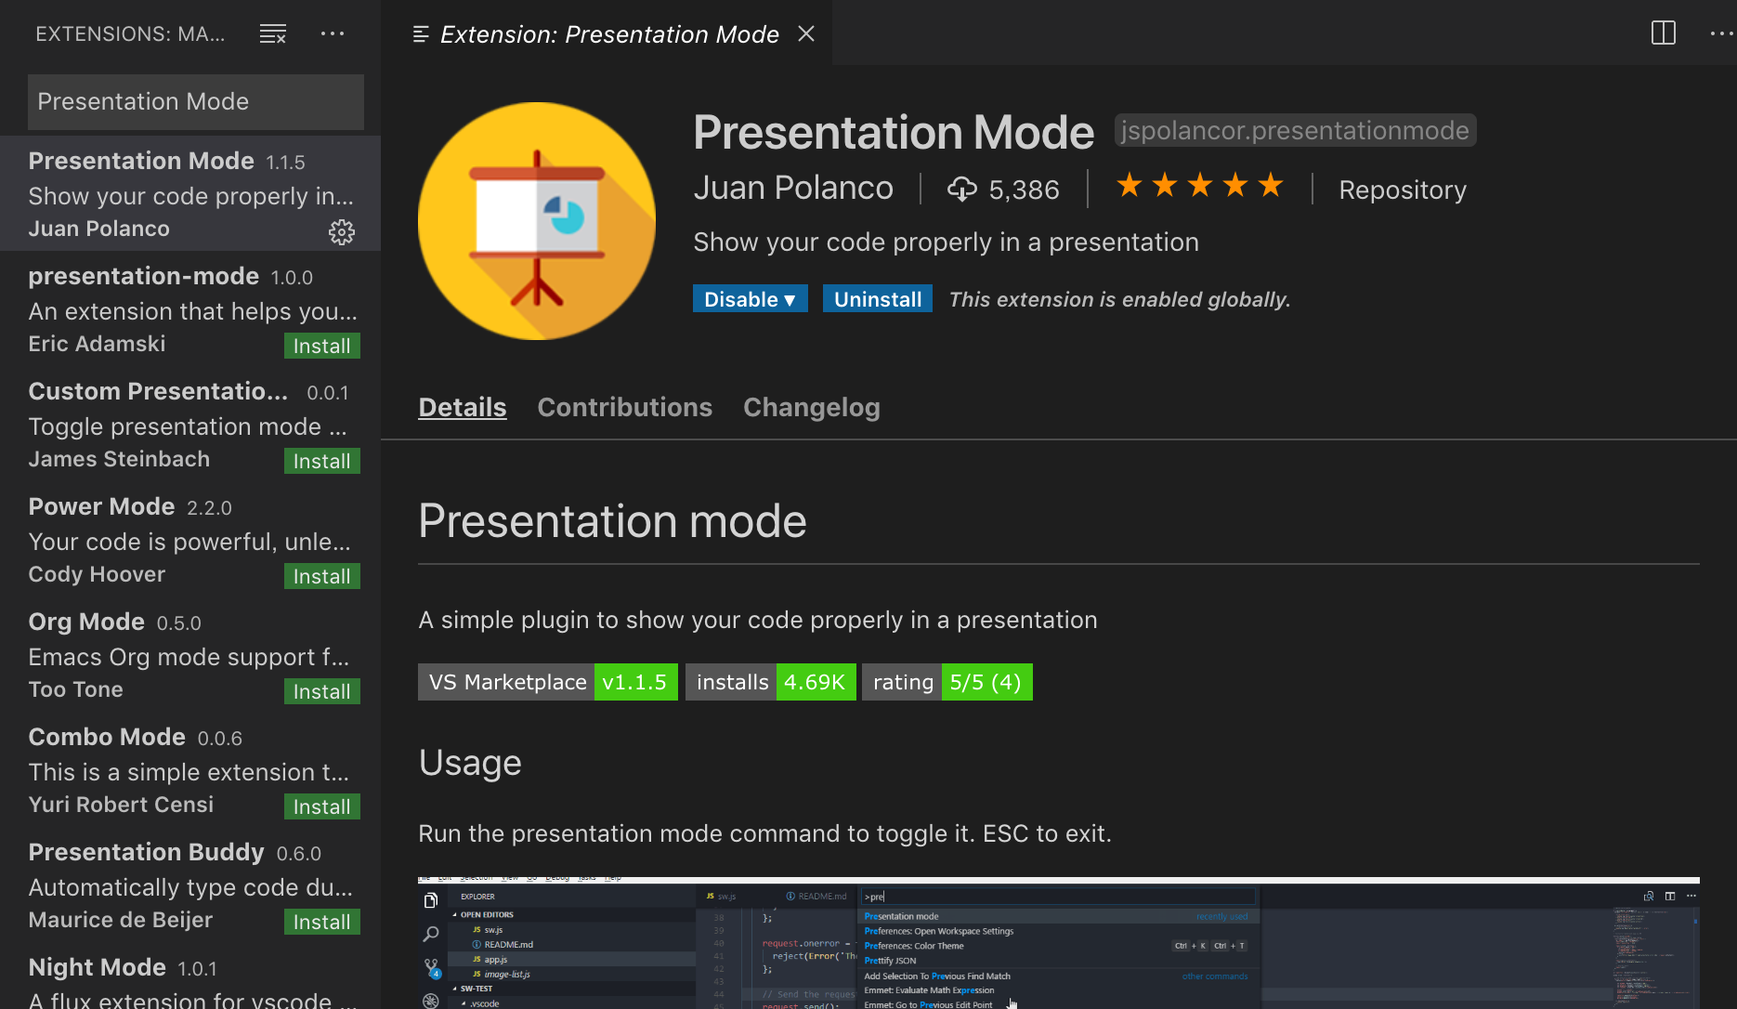The image size is (1737, 1009).
Task: Install Presentation Buddy by Maurice de Beijer
Action: pos(322,922)
